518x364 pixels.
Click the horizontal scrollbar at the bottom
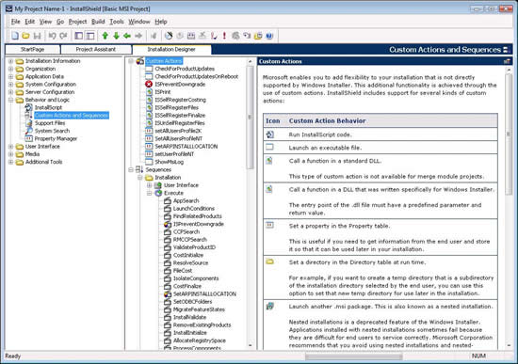click(354, 356)
